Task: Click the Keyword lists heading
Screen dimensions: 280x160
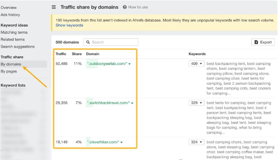Action: pos(13,85)
